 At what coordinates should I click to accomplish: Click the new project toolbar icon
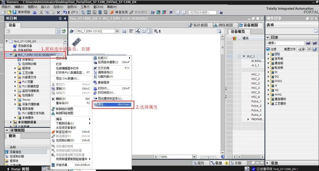coord(4,12)
